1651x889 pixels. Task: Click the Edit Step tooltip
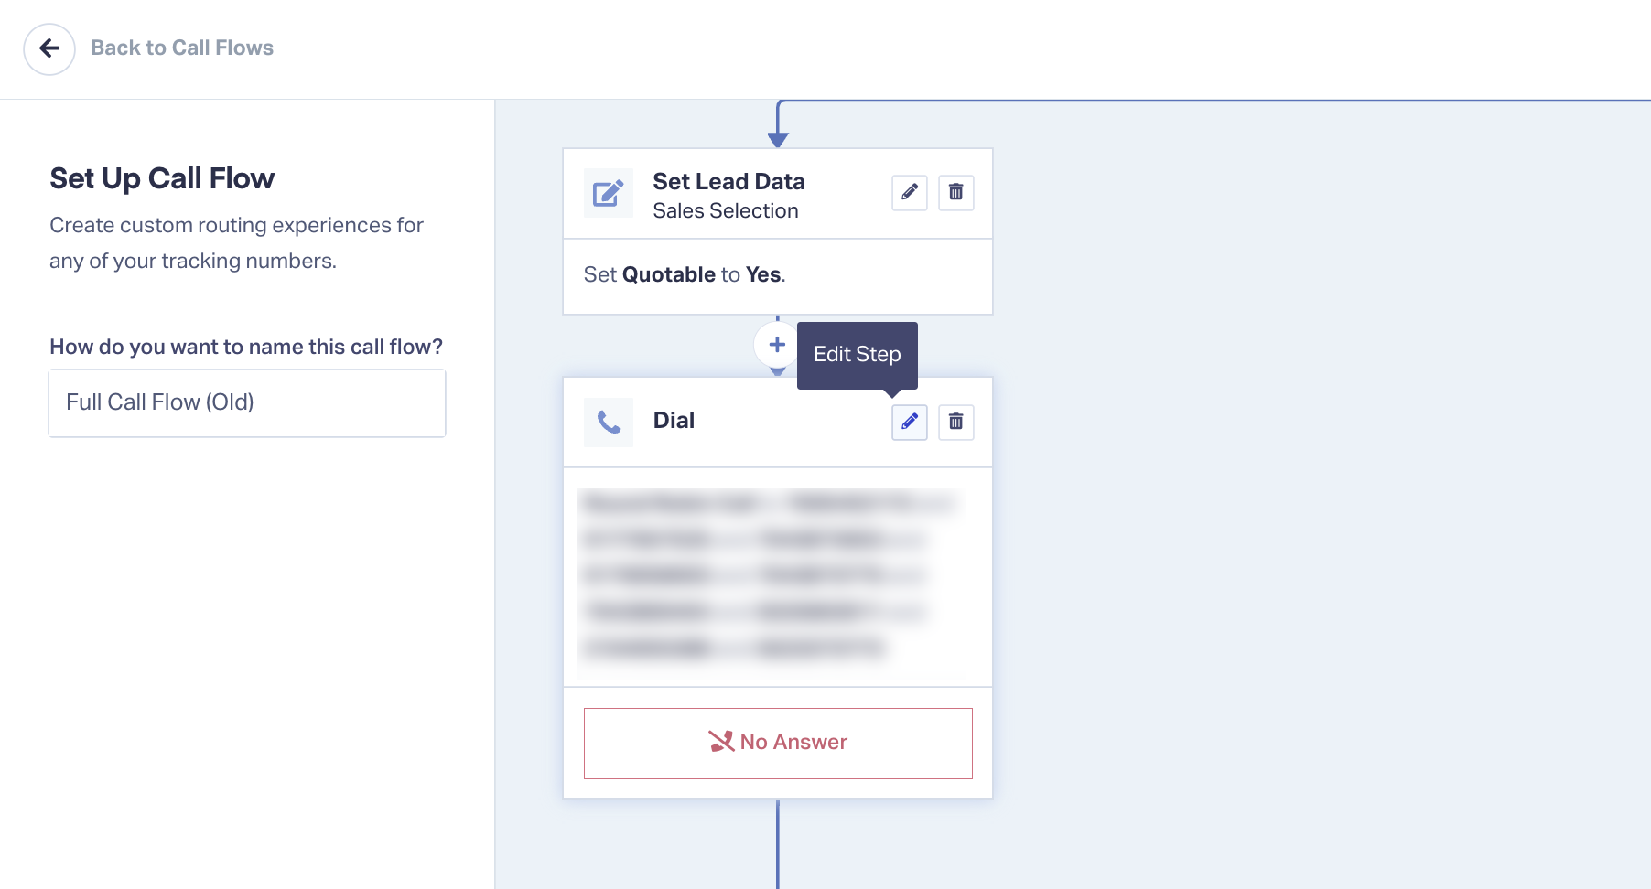coord(857,355)
